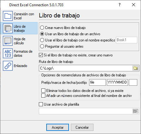The width and height of the screenshot is (141, 134).
Task: Click the Book1 workbook name field
Action: coord(126,40)
